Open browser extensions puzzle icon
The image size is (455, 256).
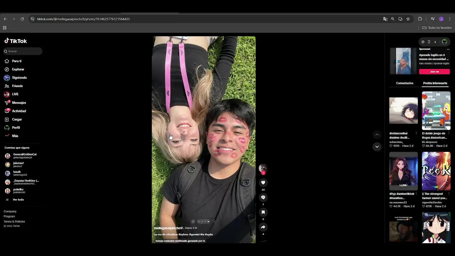[x=420, y=19]
